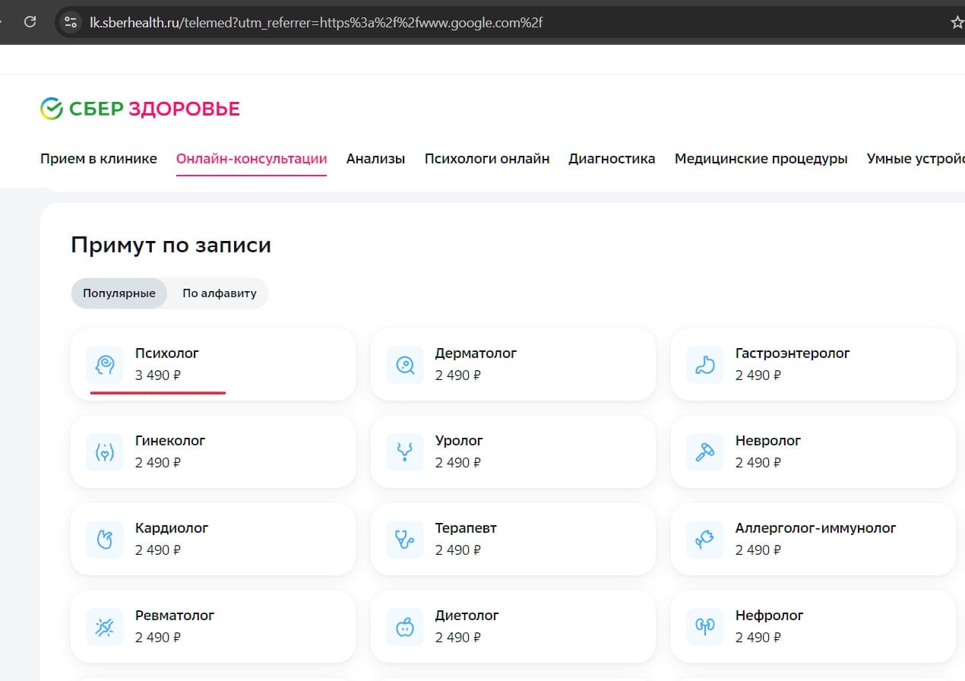
Task: Click the browser address bar URL
Action: (x=316, y=22)
